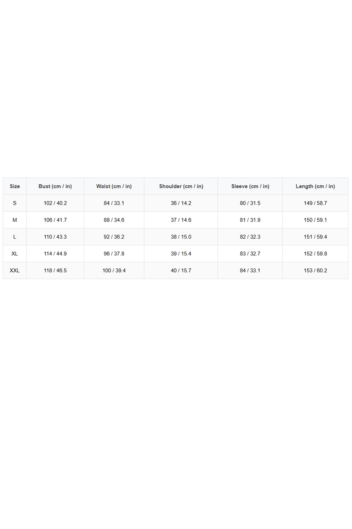Click shoulder value 38 / 15.0
This screenshot has height=529, width=352.
[181, 237]
